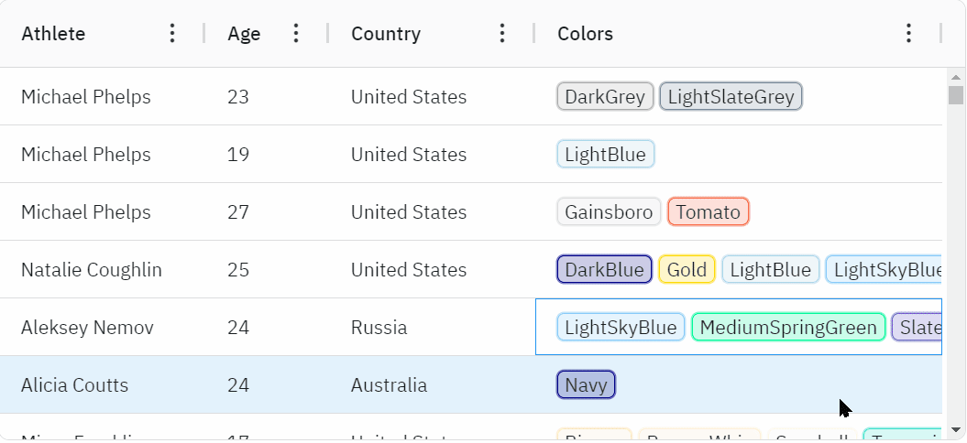Viewport: 967px width, 443px height.
Task: Open the Colors column menu icon
Action: pyautogui.click(x=908, y=33)
